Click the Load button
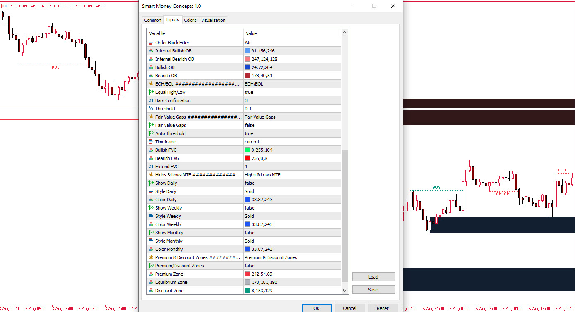This screenshot has height=312, width=575. pos(373,277)
